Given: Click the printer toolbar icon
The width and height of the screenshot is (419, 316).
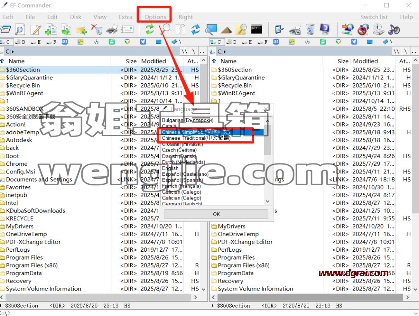Looking at the screenshot, I should [x=112, y=29].
